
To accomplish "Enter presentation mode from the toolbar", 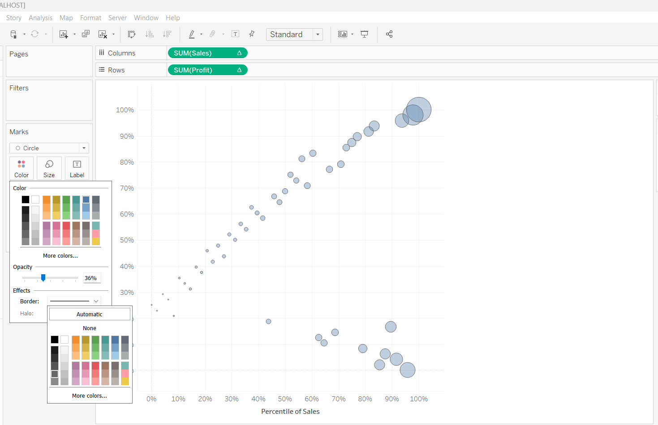I will tap(365, 34).
